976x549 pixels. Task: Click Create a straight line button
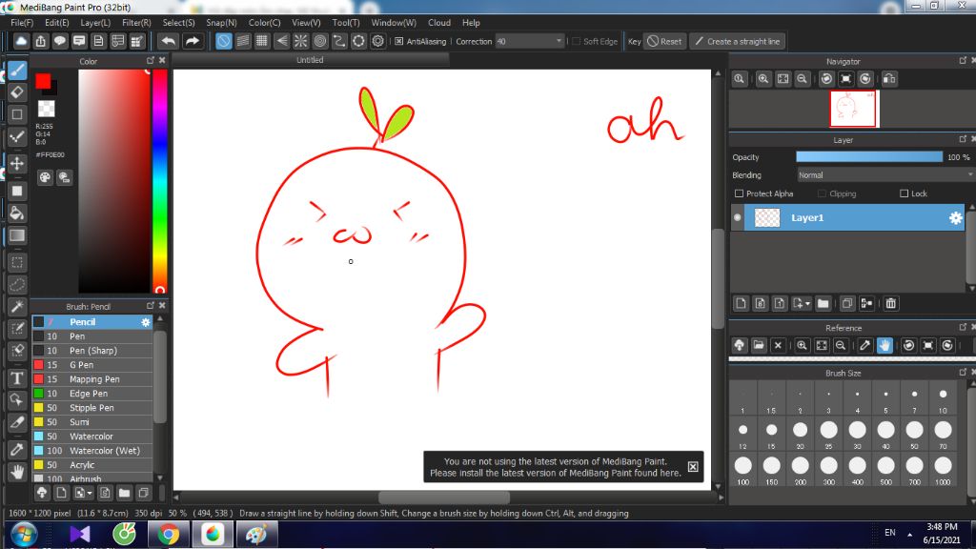pos(737,41)
